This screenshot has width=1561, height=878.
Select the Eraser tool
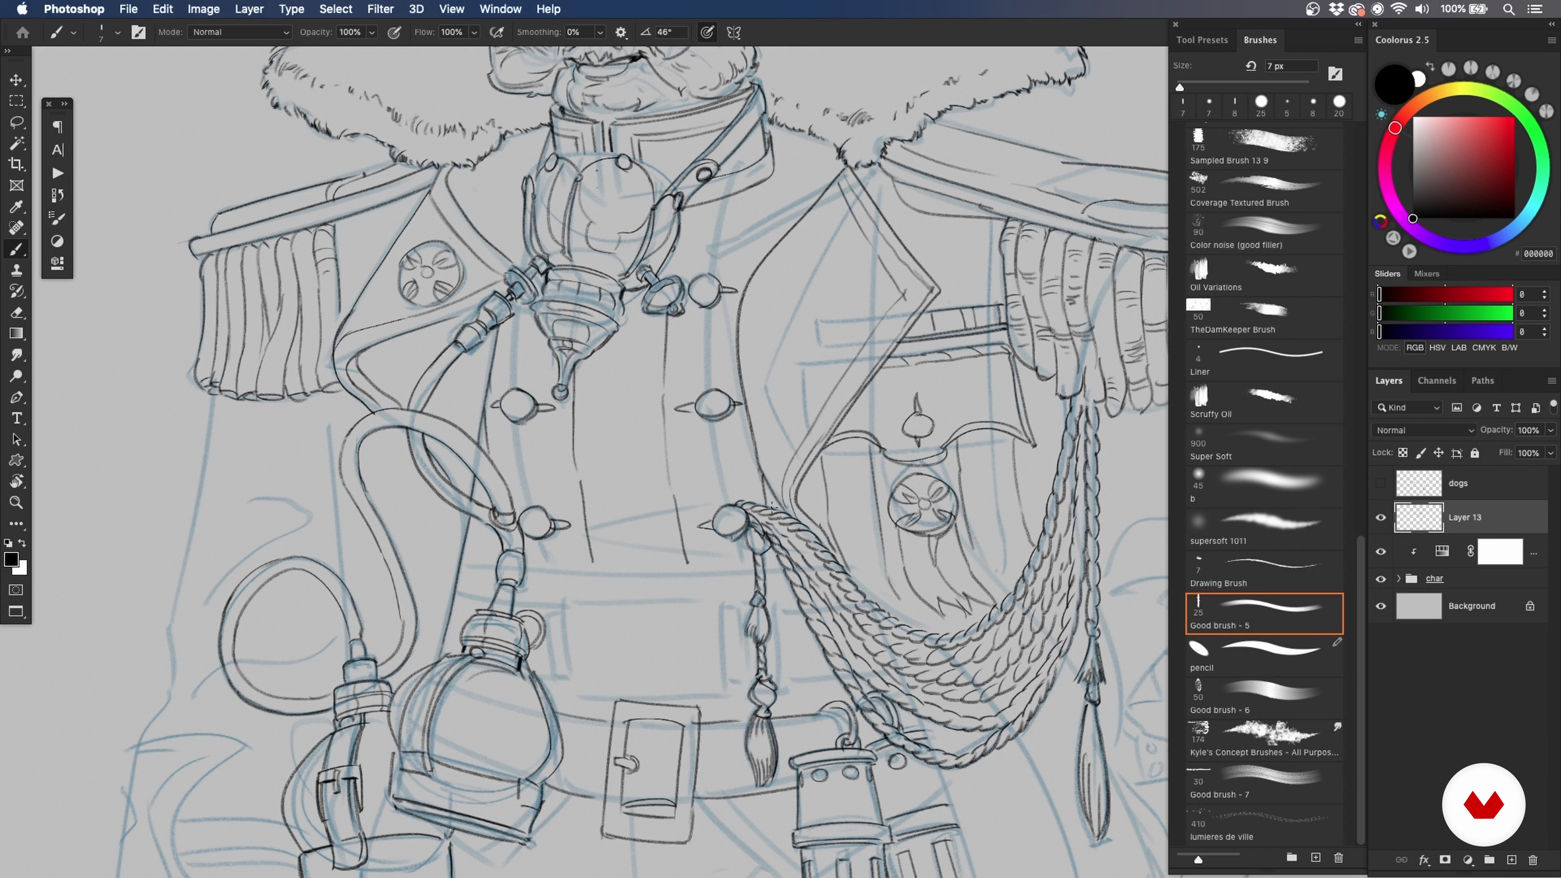tap(16, 313)
